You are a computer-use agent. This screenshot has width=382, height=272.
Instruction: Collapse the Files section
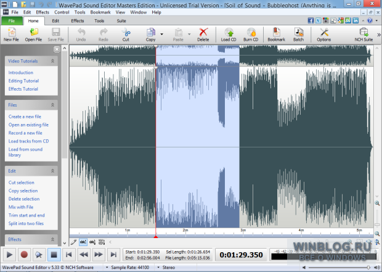[x=52, y=105]
